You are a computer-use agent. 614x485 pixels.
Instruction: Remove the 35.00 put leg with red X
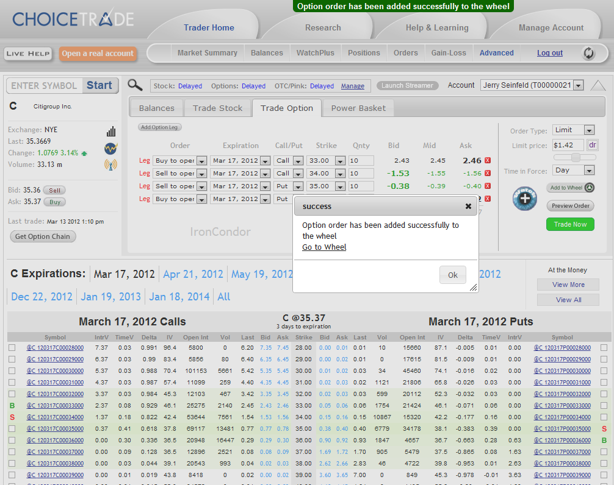click(488, 186)
